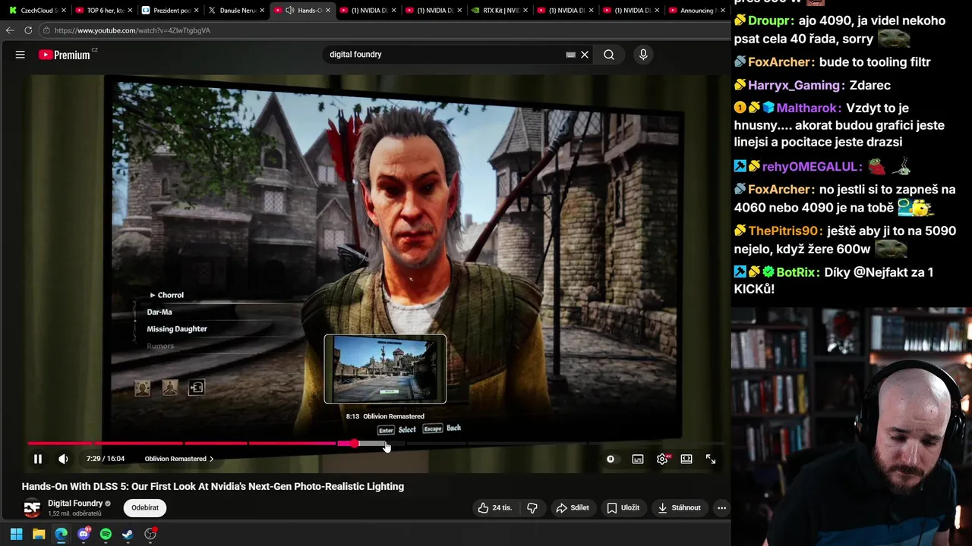Subscribe with Odebírat button

point(145,508)
